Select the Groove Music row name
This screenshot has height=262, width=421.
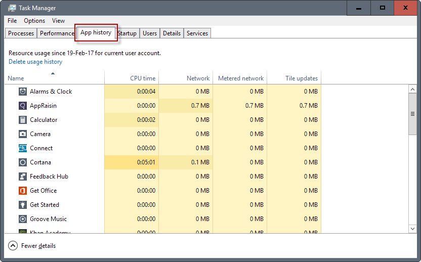click(x=48, y=219)
